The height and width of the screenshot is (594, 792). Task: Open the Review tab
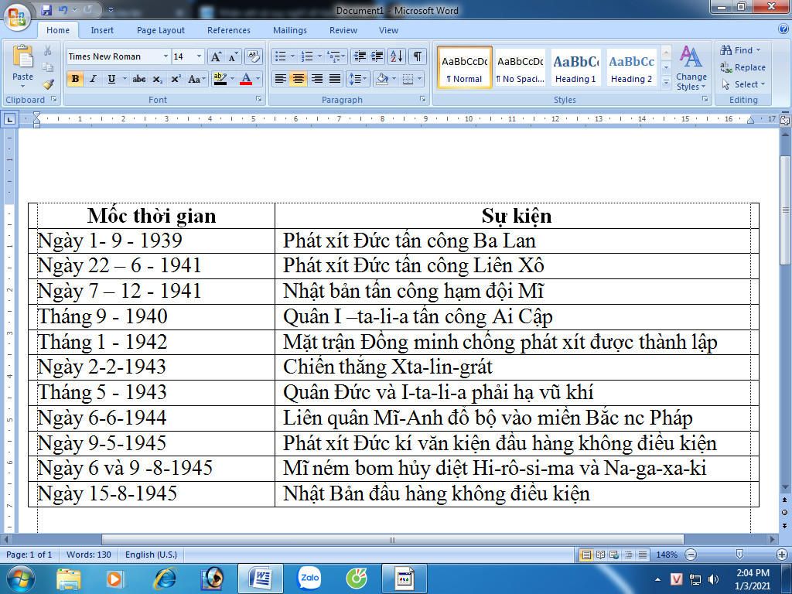coord(343,30)
